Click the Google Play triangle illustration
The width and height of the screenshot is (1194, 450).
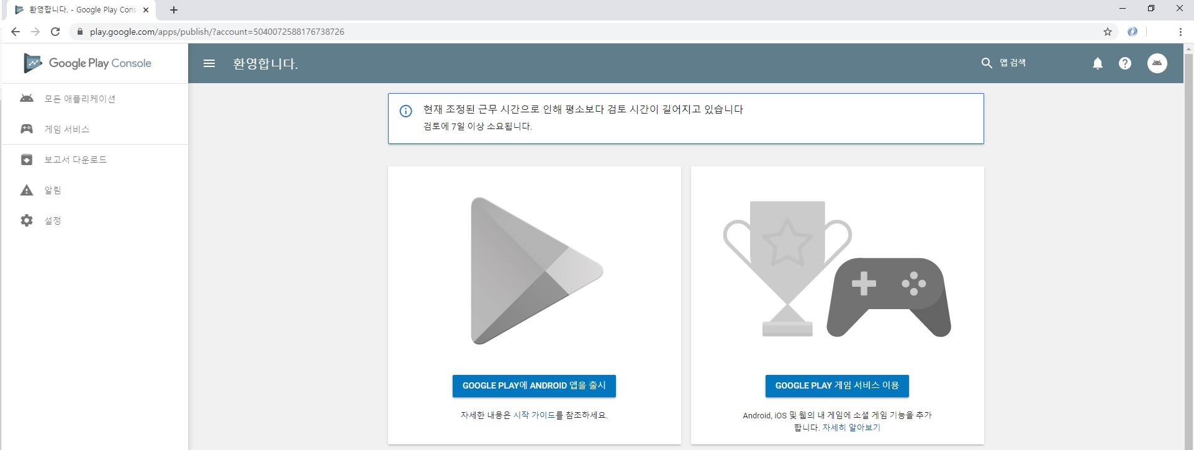[x=536, y=271]
